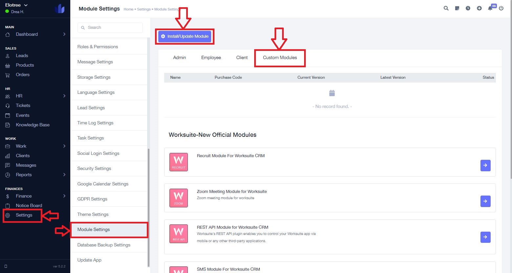Expand the Dashboard submenu chevron
512x273 pixels.
[x=64, y=34]
